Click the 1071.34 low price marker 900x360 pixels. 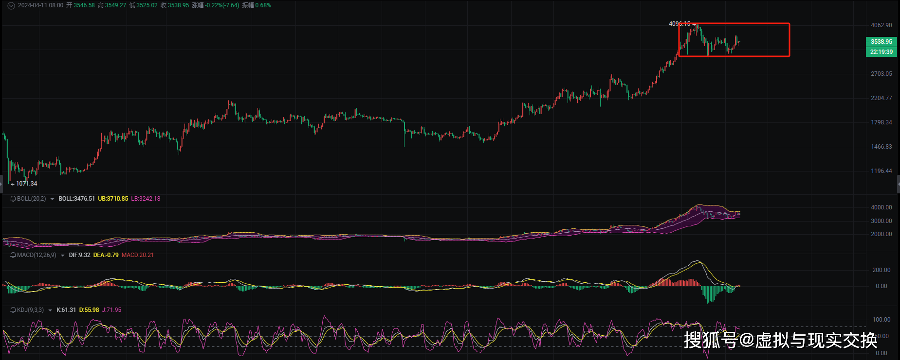pos(26,184)
